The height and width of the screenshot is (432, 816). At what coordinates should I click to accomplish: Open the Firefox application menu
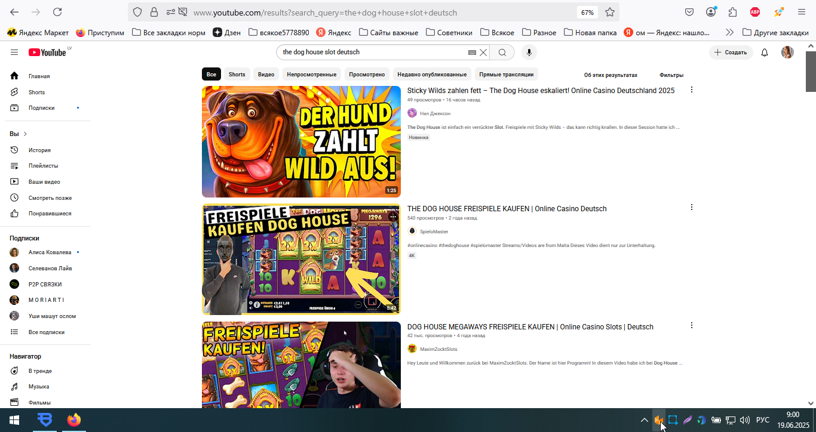point(802,12)
